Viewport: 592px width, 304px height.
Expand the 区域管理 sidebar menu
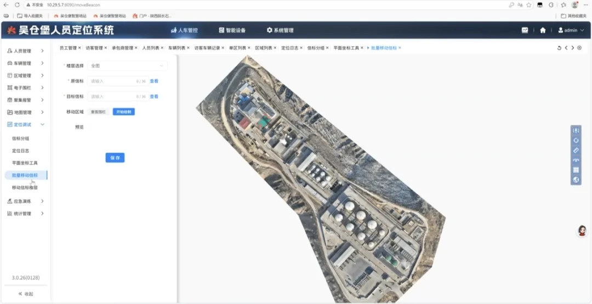point(26,76)
